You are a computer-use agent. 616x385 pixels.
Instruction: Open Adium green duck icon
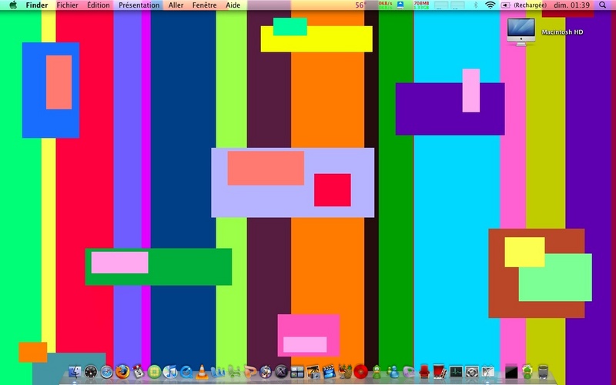click(377, 371)
